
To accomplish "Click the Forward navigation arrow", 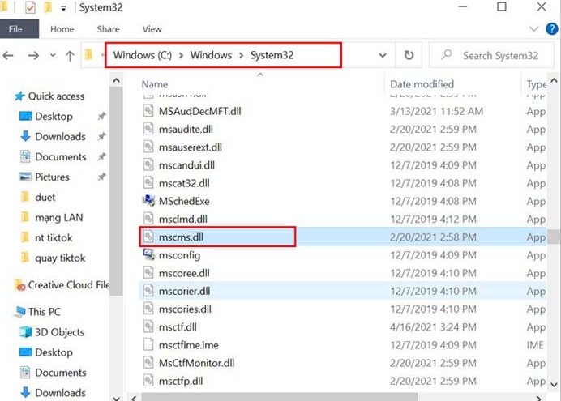I will coord(33,55).
